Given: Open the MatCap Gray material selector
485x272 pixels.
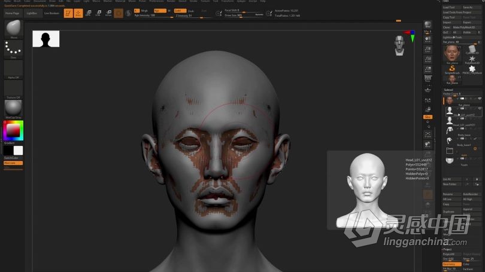Looking at the screenshot, I should [x=13, y=109].
